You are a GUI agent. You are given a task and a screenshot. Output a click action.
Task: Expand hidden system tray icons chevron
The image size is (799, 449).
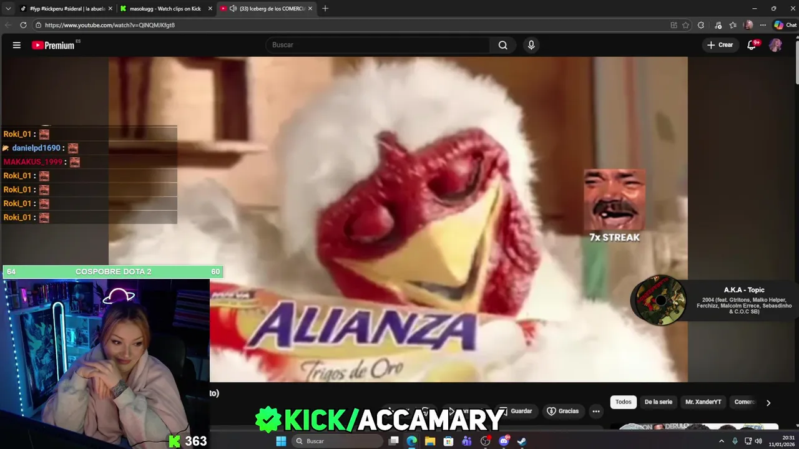pyautogui.click(x=722, y=441)
